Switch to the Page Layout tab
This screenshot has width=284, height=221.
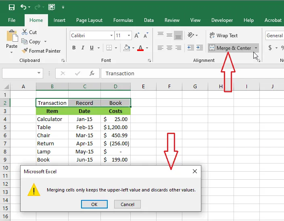tap(89, 20)
